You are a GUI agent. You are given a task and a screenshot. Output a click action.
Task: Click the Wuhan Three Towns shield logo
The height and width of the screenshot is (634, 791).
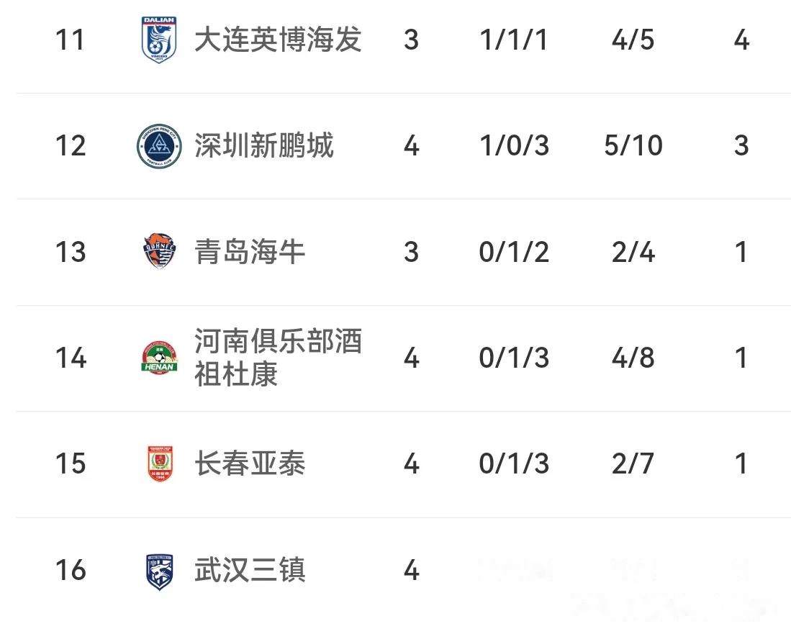158,571
